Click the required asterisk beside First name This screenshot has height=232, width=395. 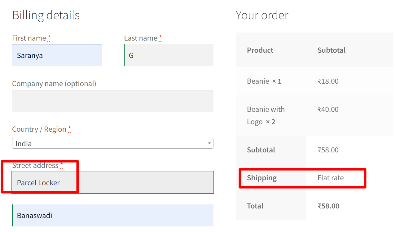coord(49,38)
